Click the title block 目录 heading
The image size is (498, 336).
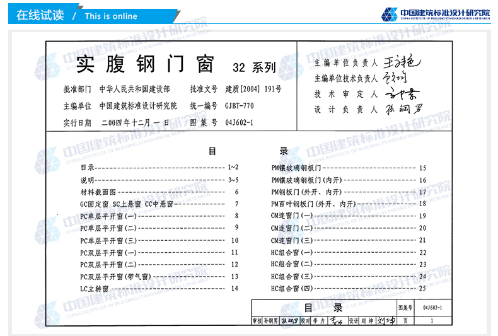pos(323,308)
